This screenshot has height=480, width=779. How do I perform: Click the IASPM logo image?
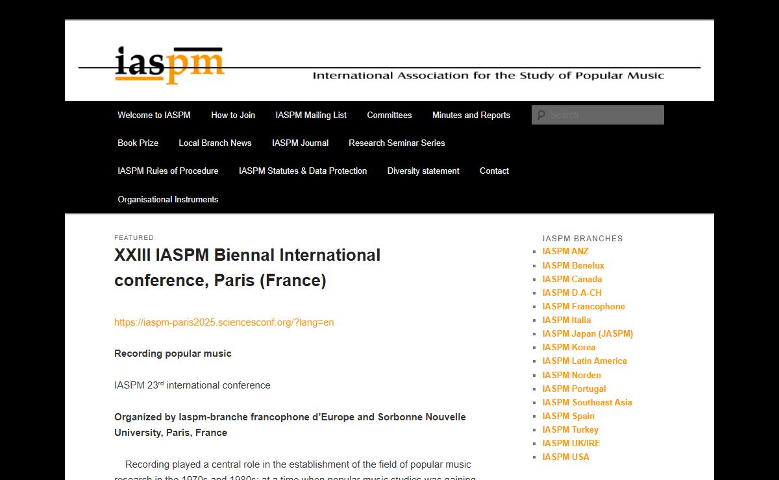[x=169, y=66]
